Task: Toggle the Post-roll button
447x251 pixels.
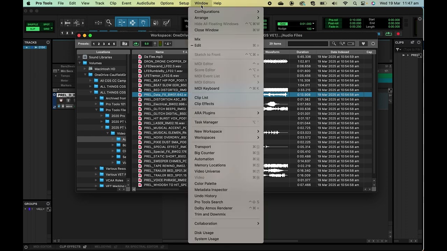Action: pos(333,23)
